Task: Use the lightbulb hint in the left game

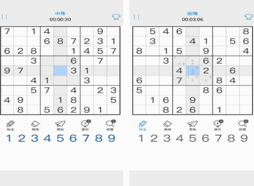Action: pos(86,125)
